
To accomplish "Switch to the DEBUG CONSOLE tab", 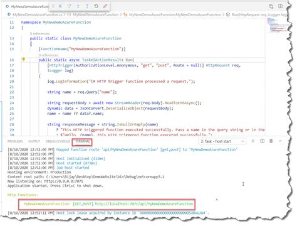I will click(x=58, y=141).
